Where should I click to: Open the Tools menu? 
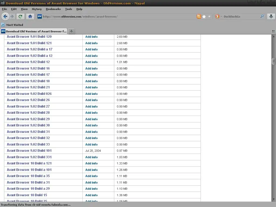(x=68, y=9)
